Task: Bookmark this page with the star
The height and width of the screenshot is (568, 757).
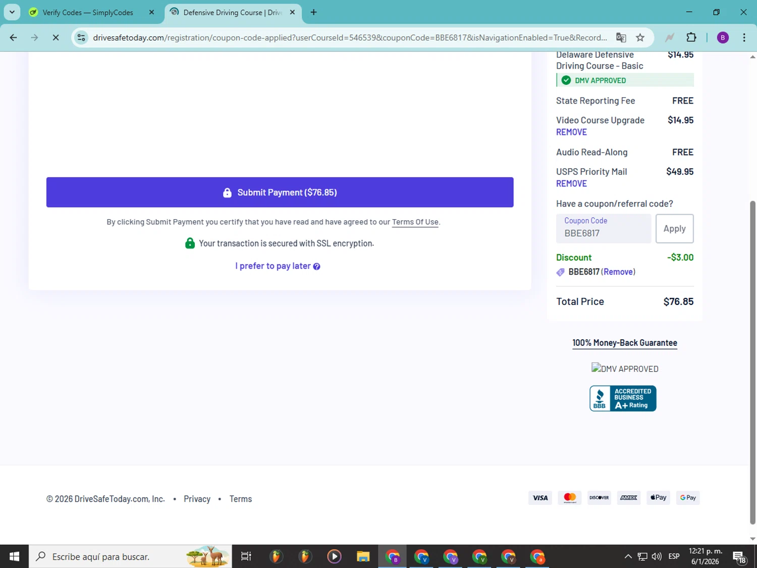Action: click(640, 37)
